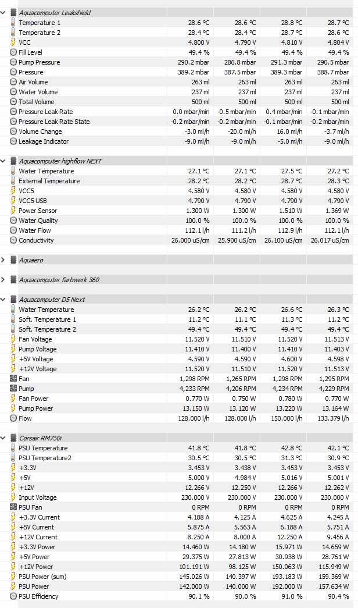
Task: Click the fan icon for D5 Next Fan
Action: coord(13,378)
